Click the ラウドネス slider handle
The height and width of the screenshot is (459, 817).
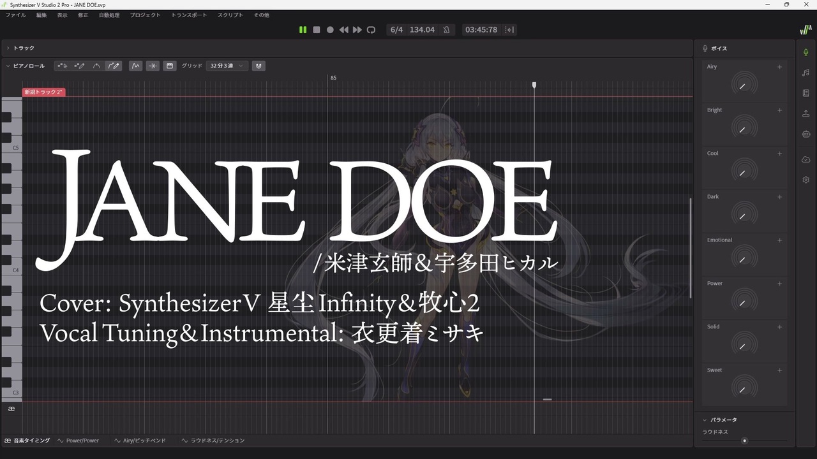[x=744, y=441]
